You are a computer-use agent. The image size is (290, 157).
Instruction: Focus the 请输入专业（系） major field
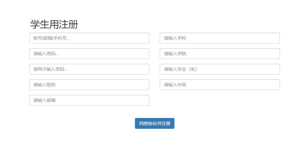coord(219,69)
